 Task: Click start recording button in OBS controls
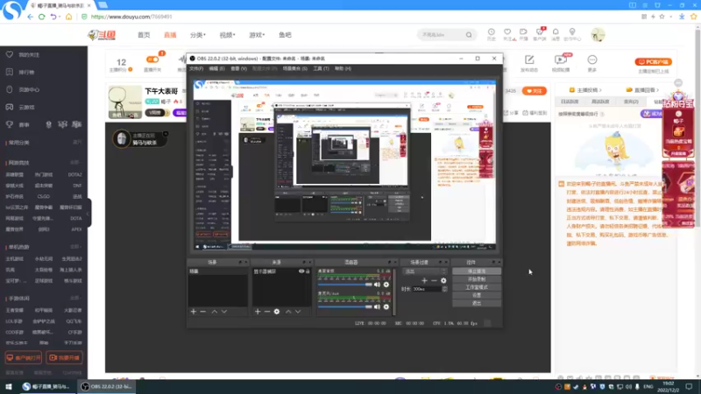pyautogui.click(x=477, y=279)
